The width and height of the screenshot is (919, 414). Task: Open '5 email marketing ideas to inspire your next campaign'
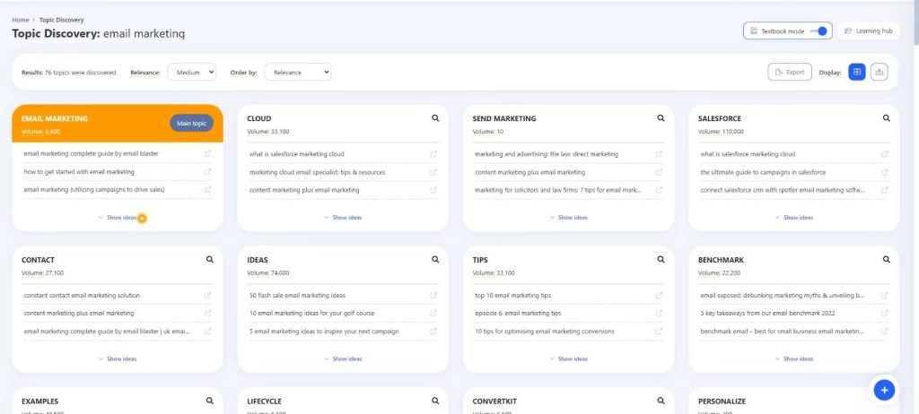tap(324, 332)
